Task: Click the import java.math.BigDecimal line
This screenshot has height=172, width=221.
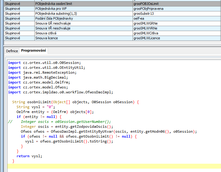Action: pyautogui.click(x=42, y=77)
